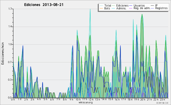Click the Total legend cyan line swatch

click(x=101, y=6)
